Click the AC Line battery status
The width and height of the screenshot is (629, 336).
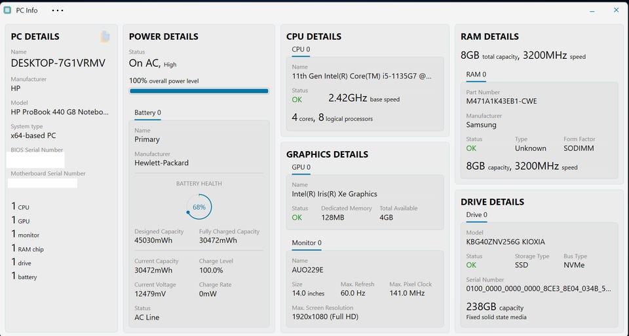[x=147, y=317]
